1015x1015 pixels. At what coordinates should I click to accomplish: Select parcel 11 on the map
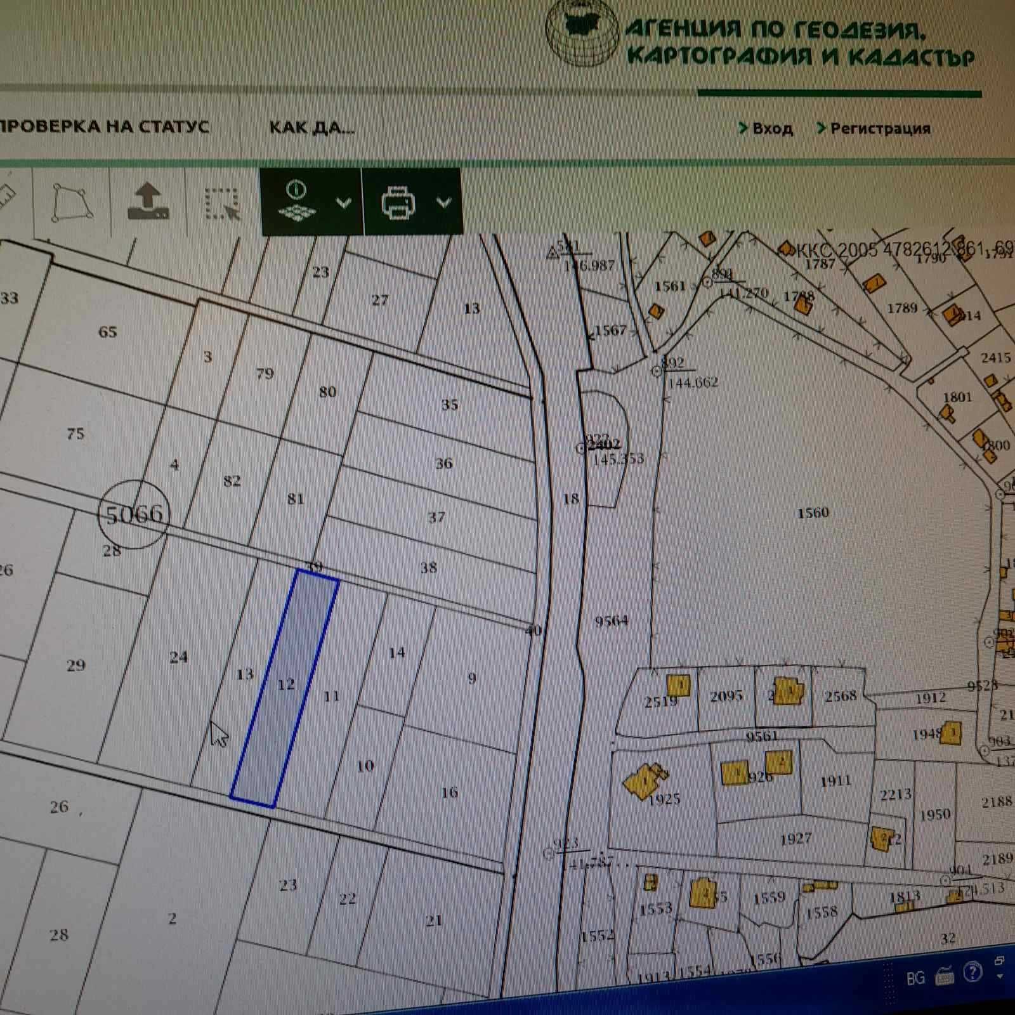tap(331, 696)
